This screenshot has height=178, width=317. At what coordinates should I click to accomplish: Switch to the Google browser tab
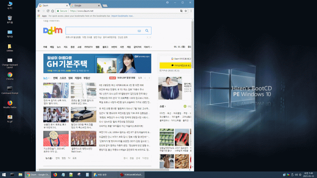(x=85, y=5)
